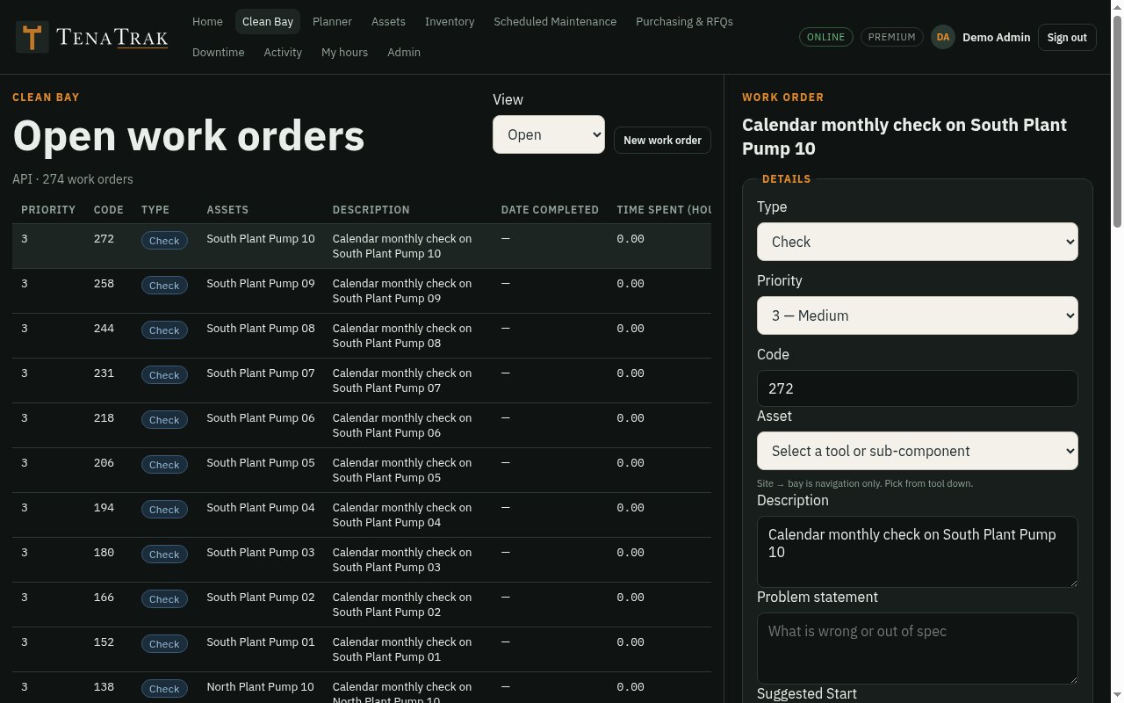This screenshot has width=1124, height=703.
Task: Click the DATE COMPLETED column header
Action: (550, 210)
